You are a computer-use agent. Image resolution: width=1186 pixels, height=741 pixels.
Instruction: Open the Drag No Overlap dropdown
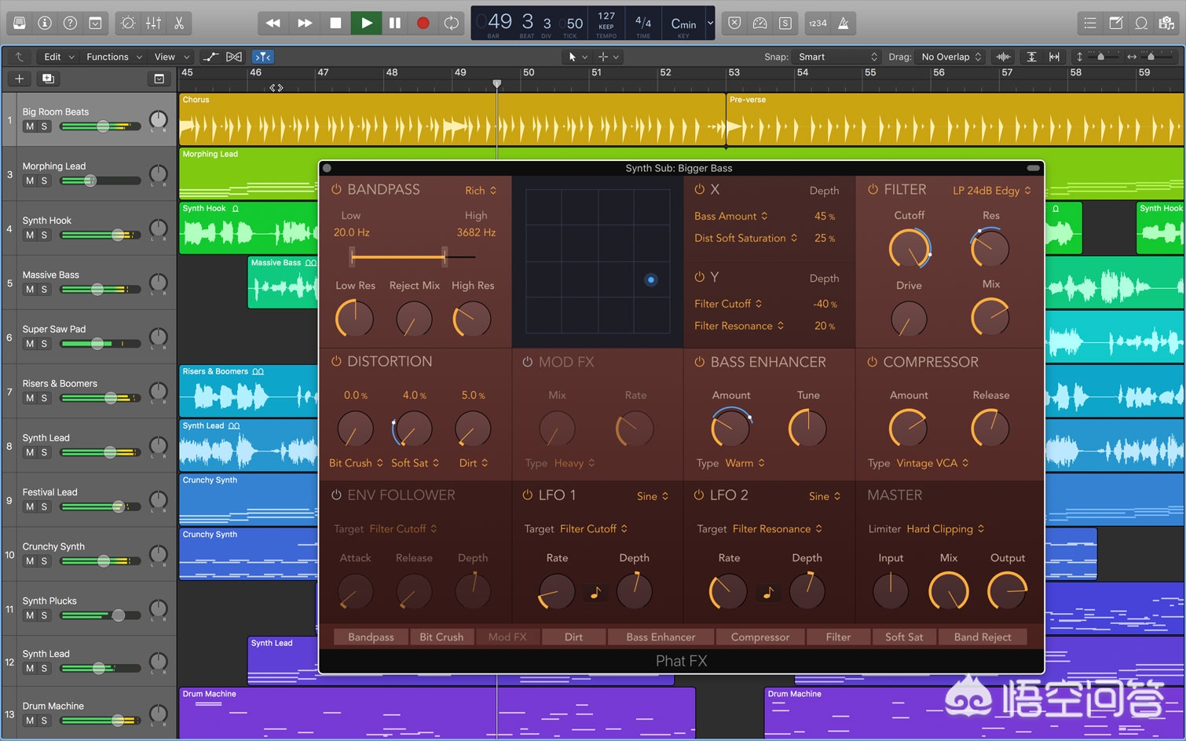950,57
